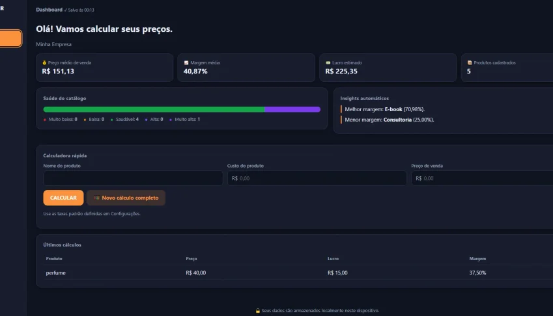The image size is (553, 316).
Task: Click the Dashboard breadcrumb title
Action: click(x=49, y=10)
